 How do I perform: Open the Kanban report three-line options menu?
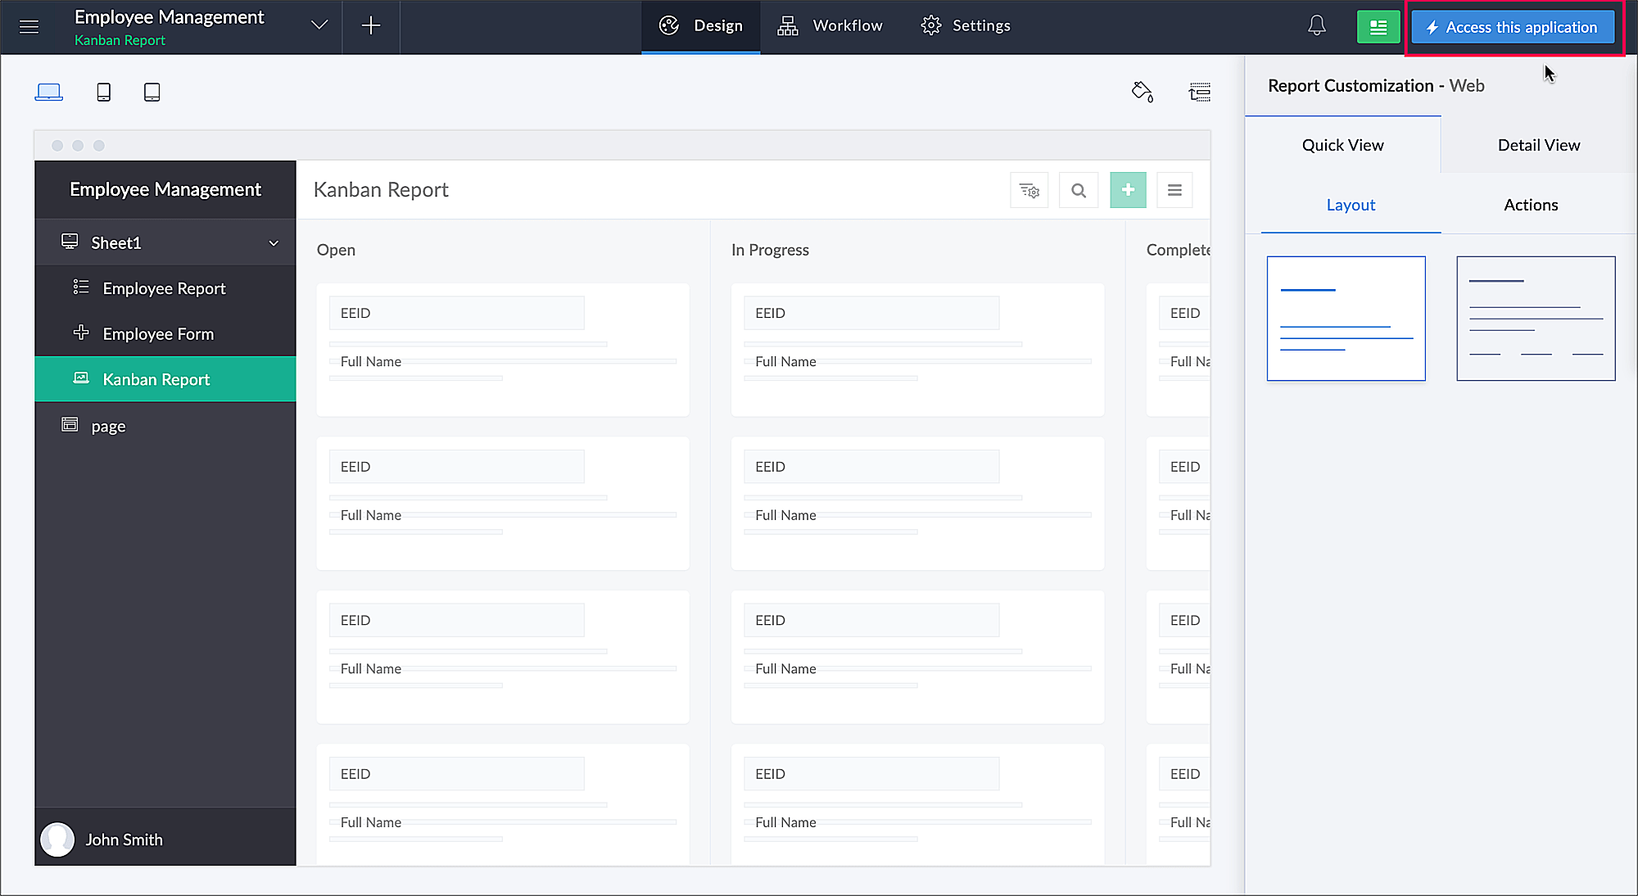(1174, 190)
